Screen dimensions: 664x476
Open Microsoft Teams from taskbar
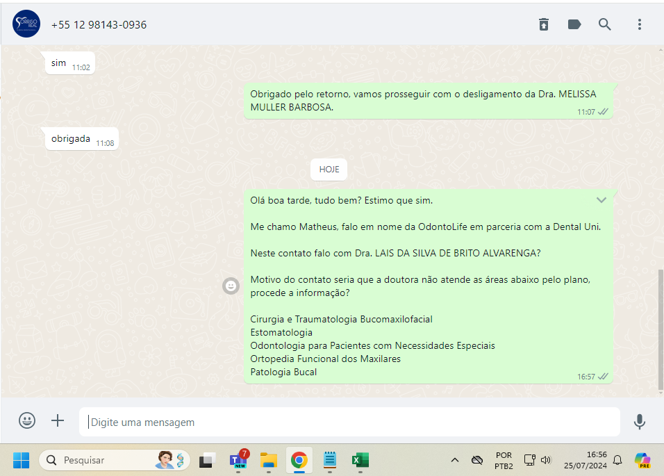[238, 460]
